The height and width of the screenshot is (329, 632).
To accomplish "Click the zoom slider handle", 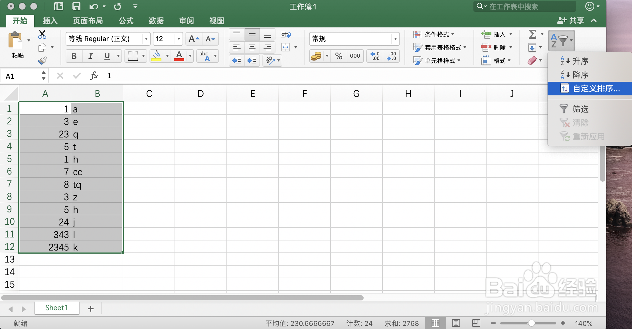I will (531, 323).
